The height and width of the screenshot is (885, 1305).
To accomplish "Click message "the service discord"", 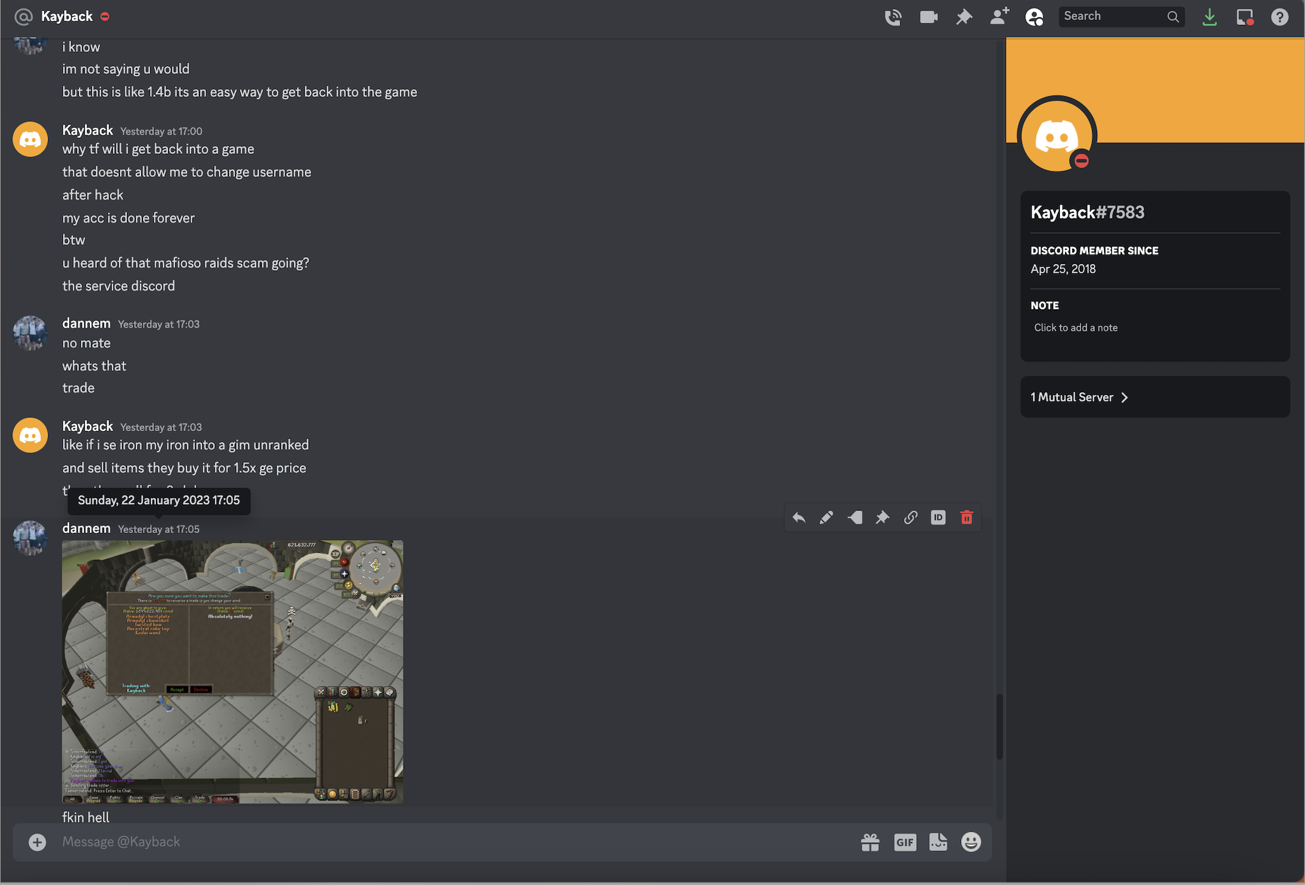I will (x=118, y=286).
